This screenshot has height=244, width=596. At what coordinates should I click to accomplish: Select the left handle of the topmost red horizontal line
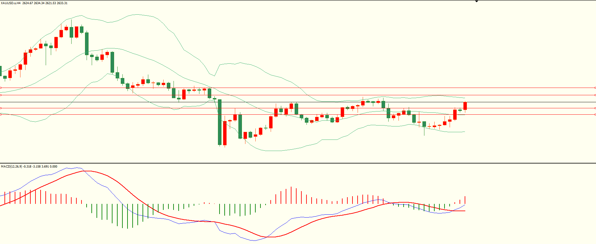click(x=1, y=88)
